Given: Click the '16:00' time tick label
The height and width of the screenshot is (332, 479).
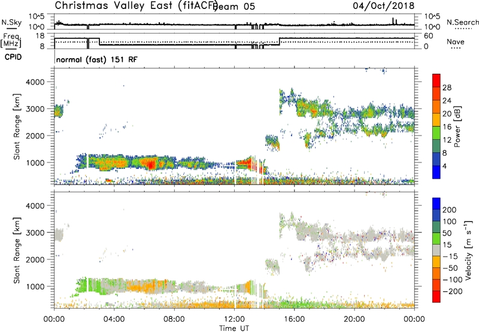Looking at the screenshot, I should [x=294, y=319].
